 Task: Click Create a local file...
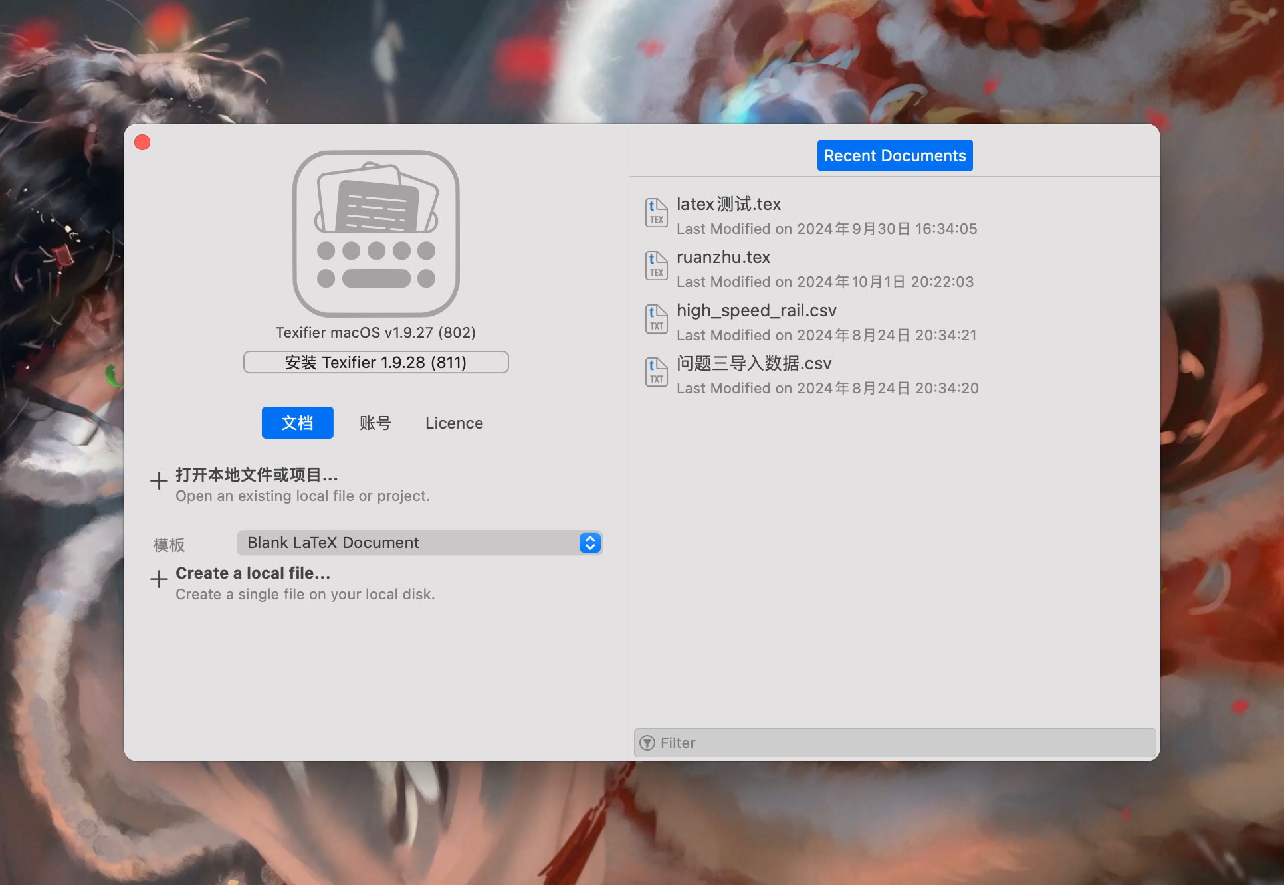point(253,573)
